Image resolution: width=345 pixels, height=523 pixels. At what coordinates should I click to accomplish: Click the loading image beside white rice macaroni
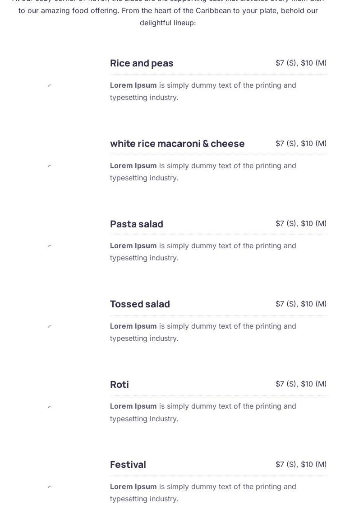point(50,166)
